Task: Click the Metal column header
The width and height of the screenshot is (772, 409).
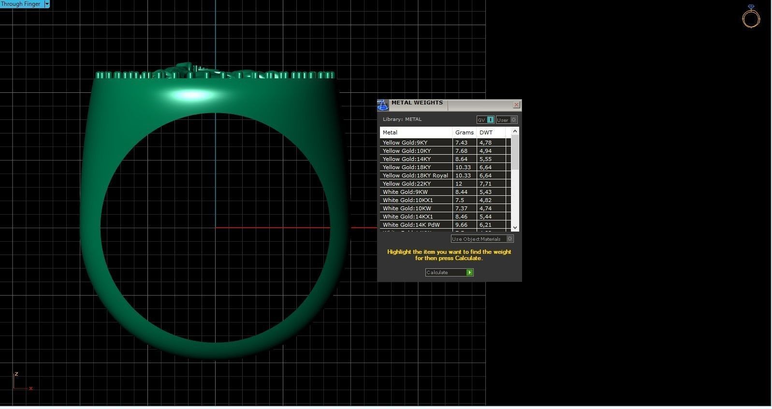Action: [416, 132]
